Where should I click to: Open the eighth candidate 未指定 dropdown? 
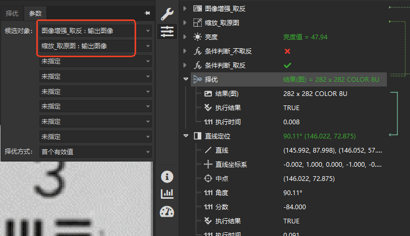tap(96, 136)
